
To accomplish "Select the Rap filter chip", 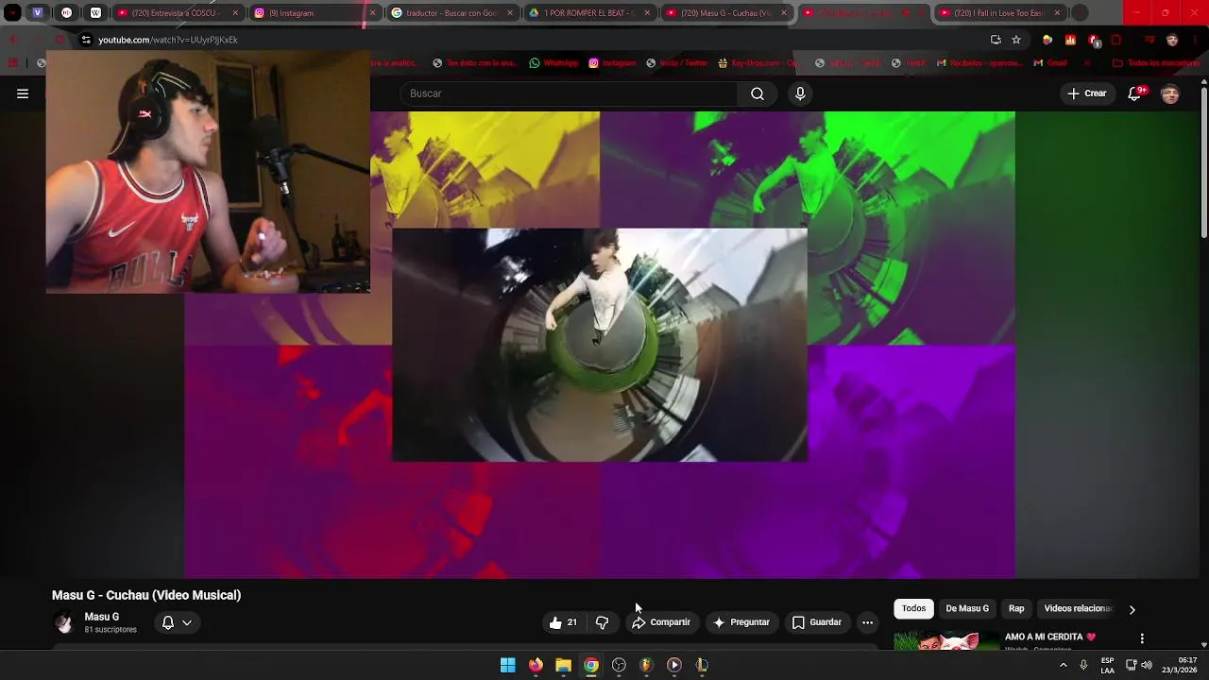I will coord(1016,608).
